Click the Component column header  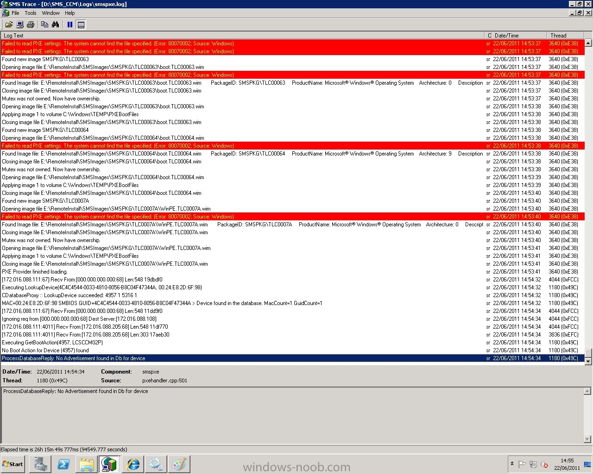489,35
